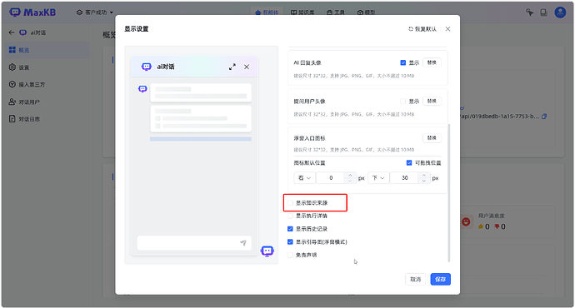Click 替换 for AI 回复头像
This screenshot has height=308, width=575.
432,62
